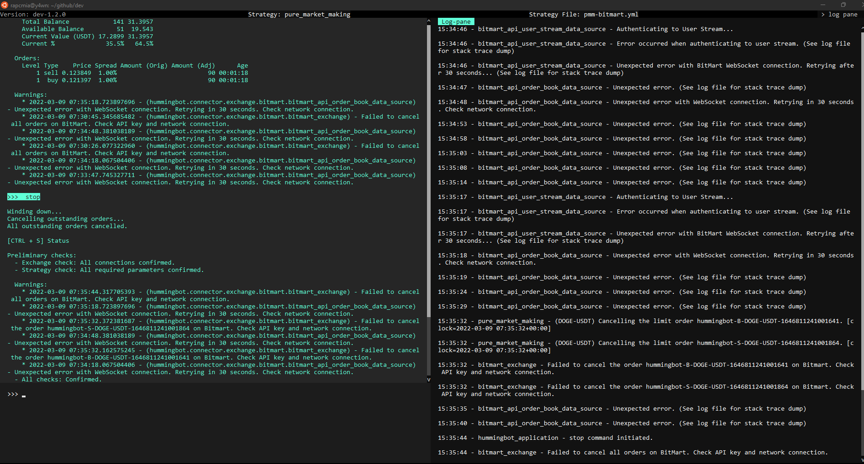Toggle the highlighted "stop" command entry
The image size is (864, 464).
tap(23, 197)
